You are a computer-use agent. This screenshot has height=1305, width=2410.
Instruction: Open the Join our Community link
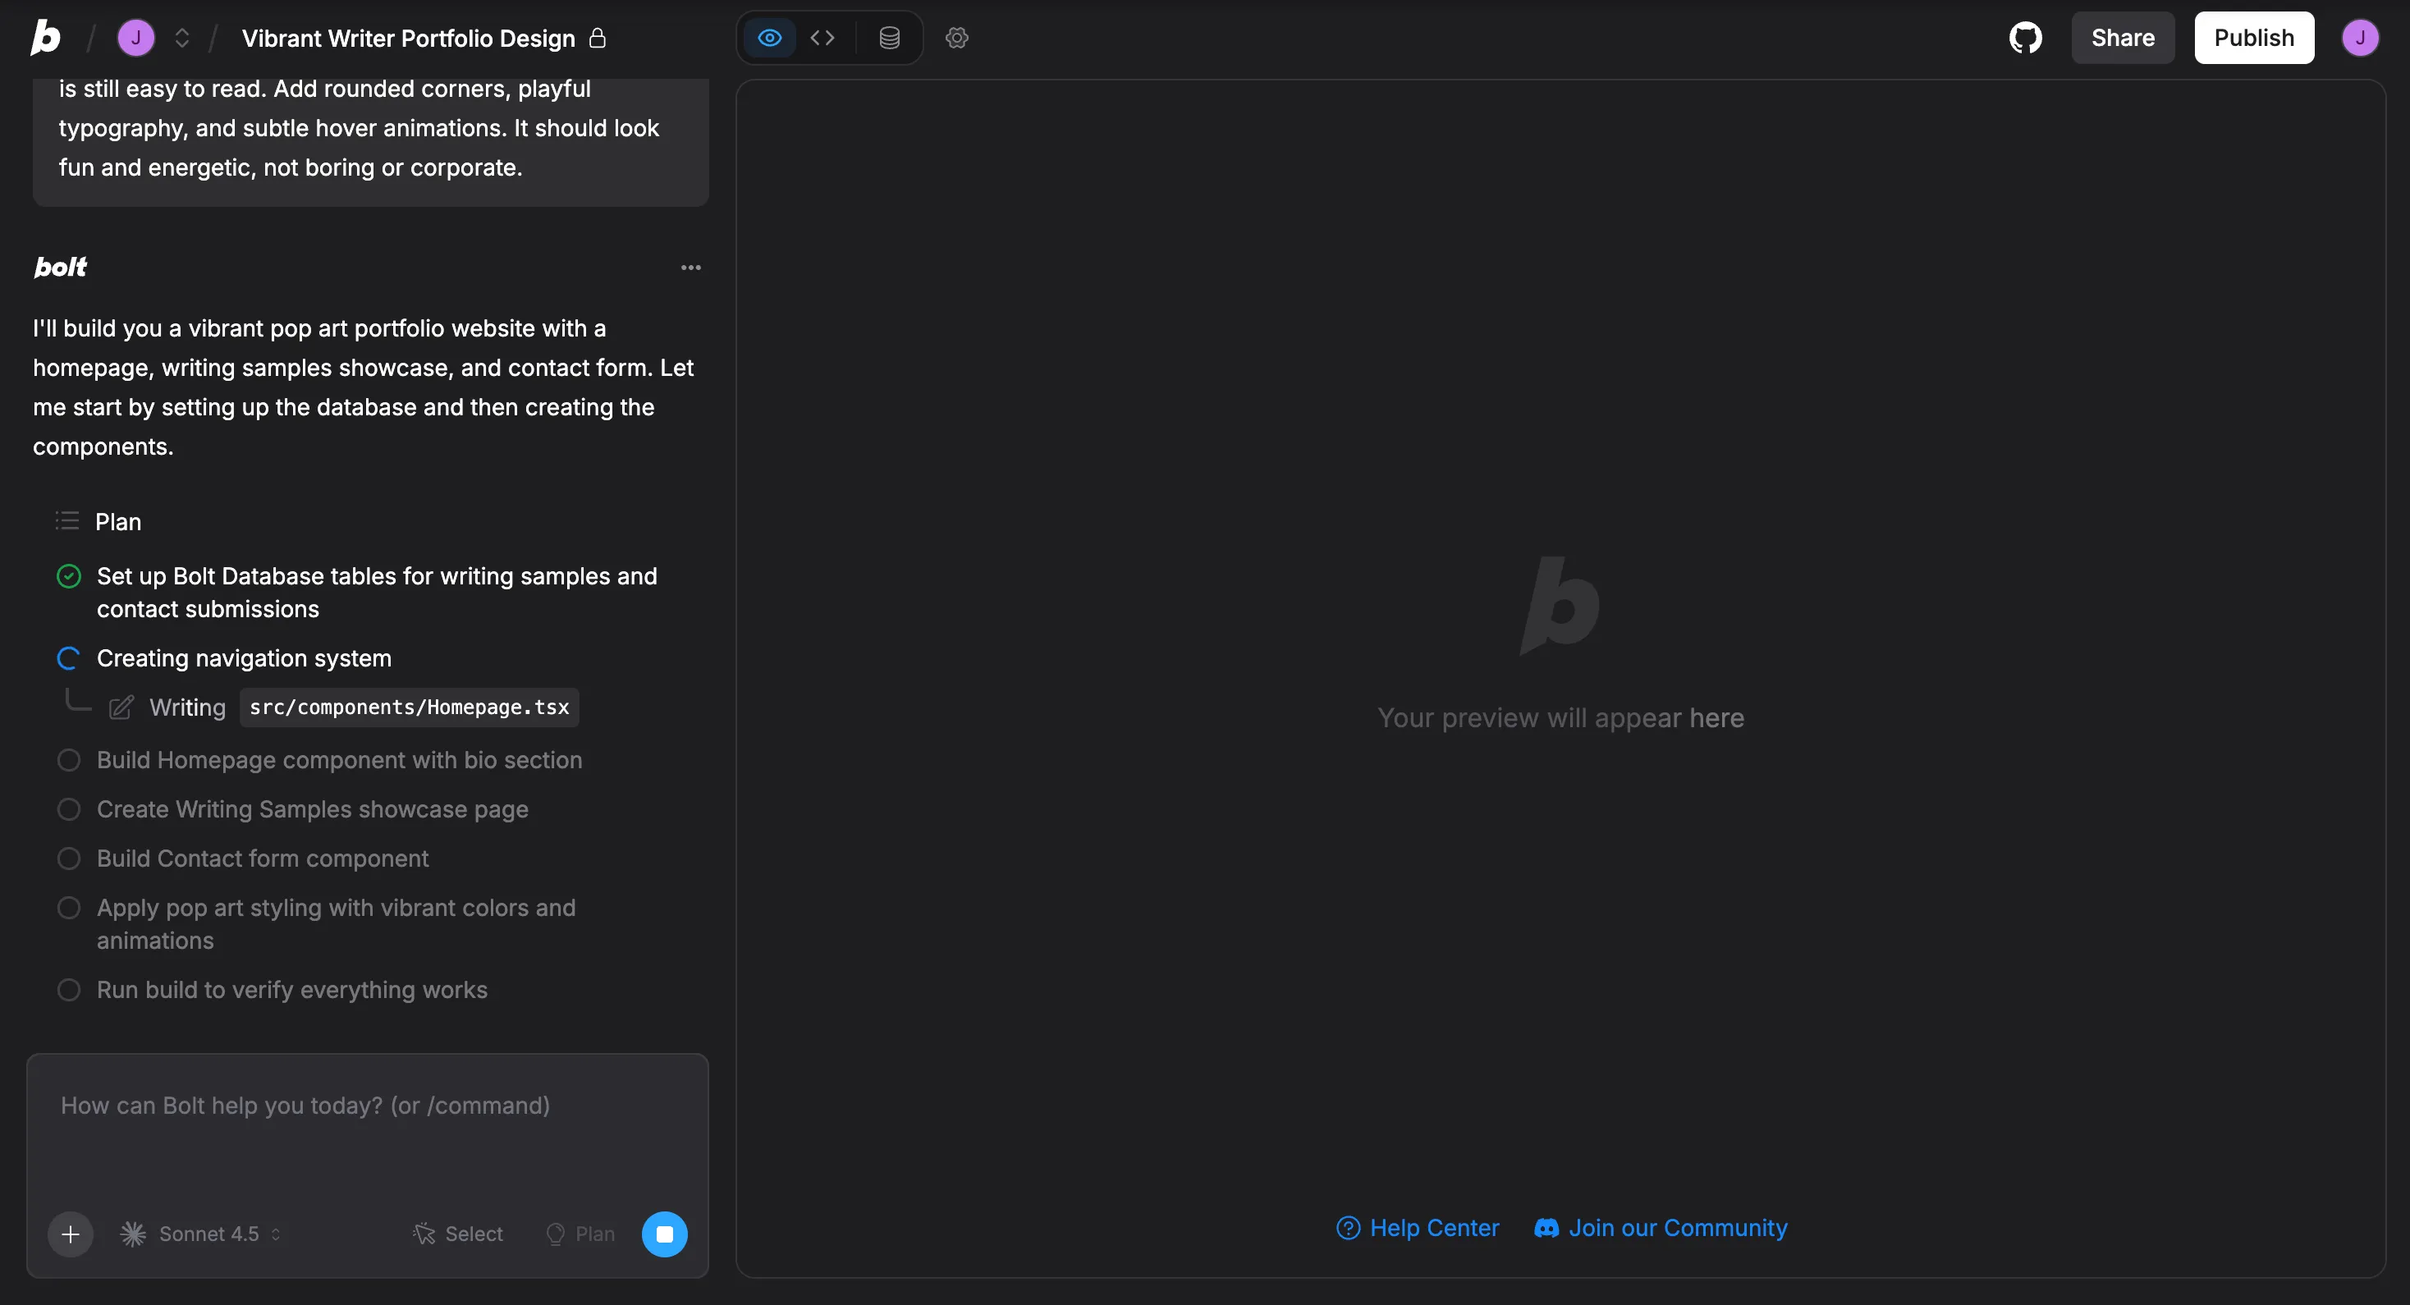1661,1227
